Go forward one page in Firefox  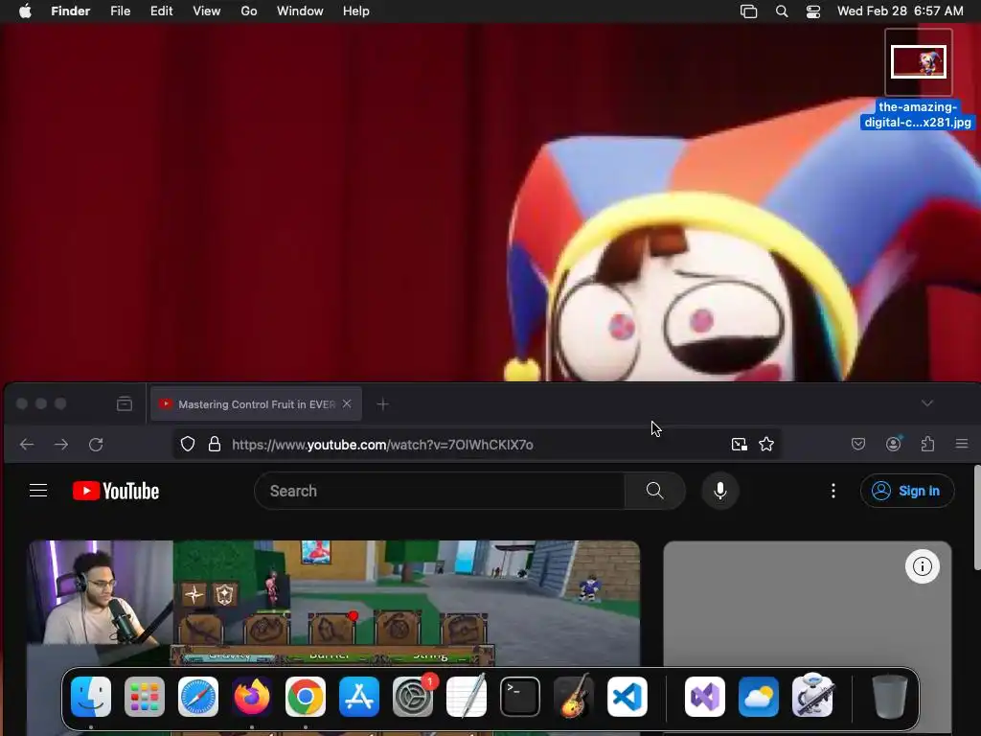pos(61,445)
